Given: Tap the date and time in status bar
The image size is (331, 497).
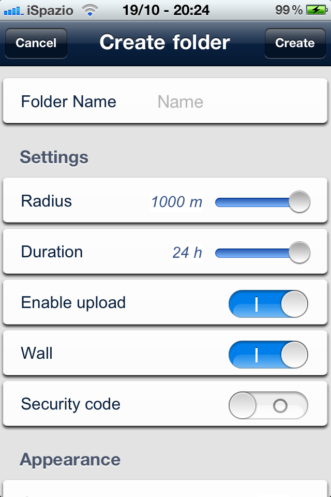Looking at the screenshot, I should [x=165, y=10].
